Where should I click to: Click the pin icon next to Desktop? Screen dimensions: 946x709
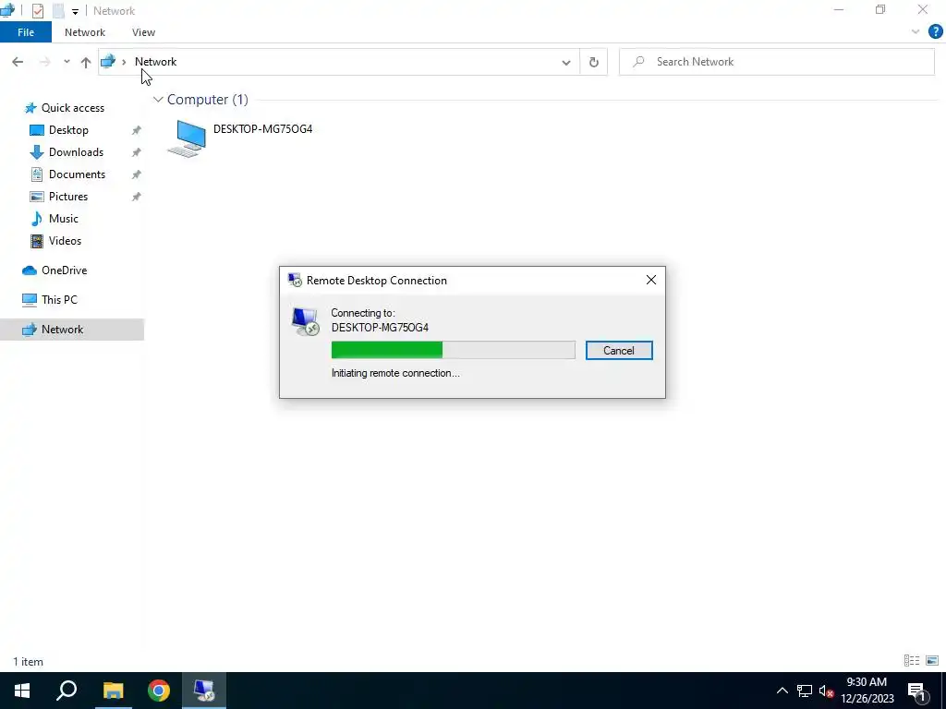pos(137,130)
